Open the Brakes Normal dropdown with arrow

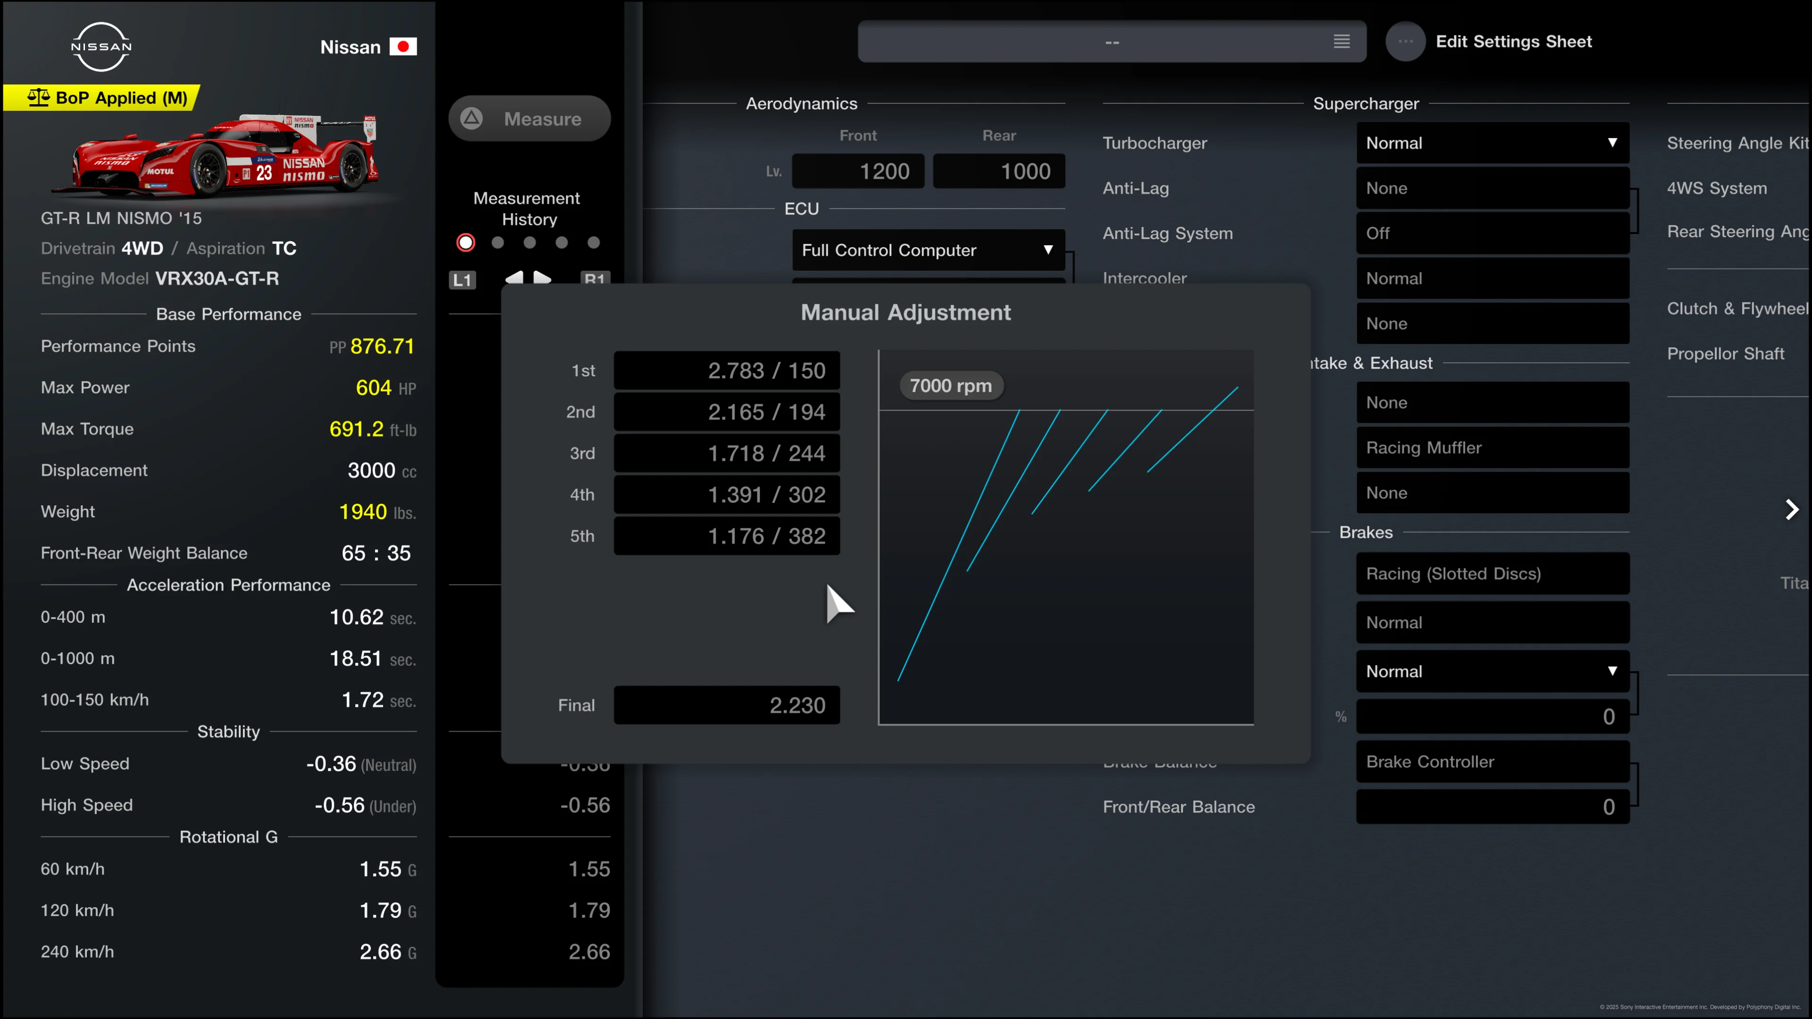click(x=1493, y=672)
